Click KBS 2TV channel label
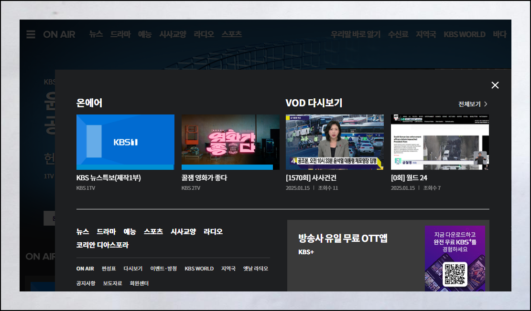The width and height of the screenshot is (531, 311). pos(191,188)
